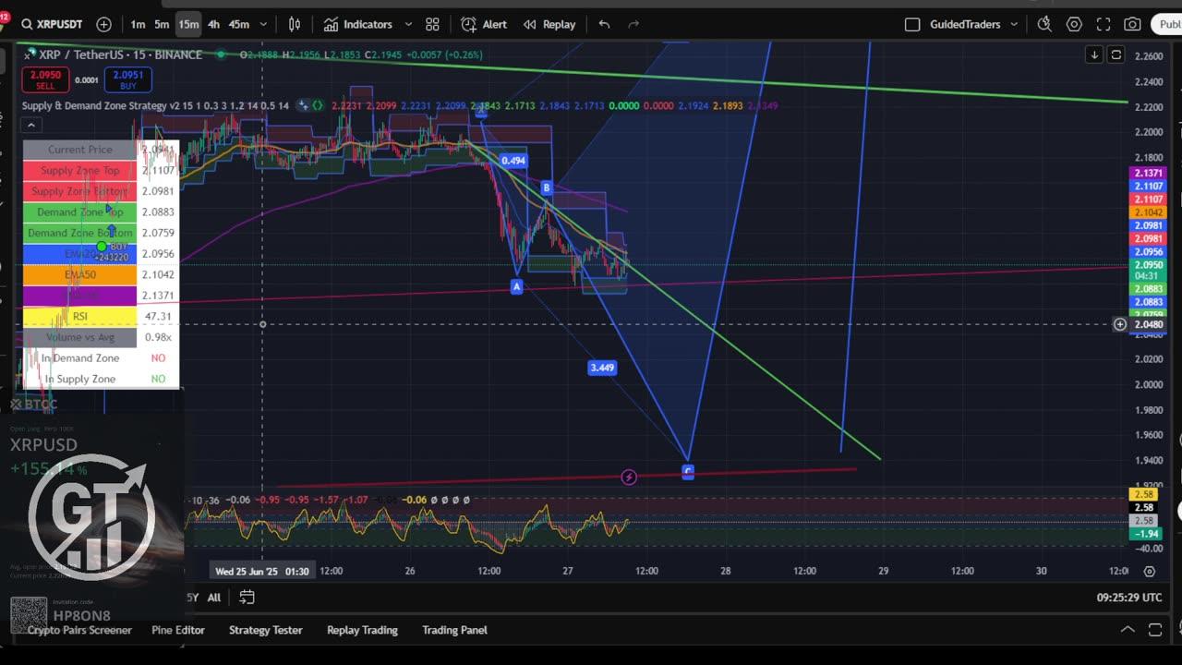Click the RSI value 47.31 cell
This screenshot has width=1182, height=665.
coord(158,316)
